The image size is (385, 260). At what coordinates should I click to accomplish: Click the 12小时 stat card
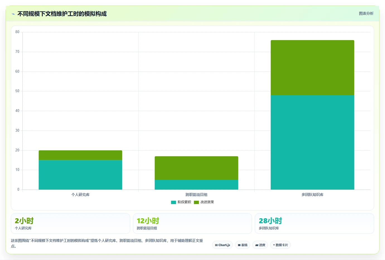(192, 224)
